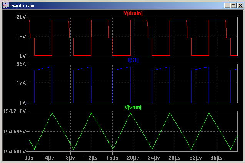Image resolution: width=245 pixels, height=163 pixels.
Task: Click the I(S1) trace label
Action: click(133, 60)
